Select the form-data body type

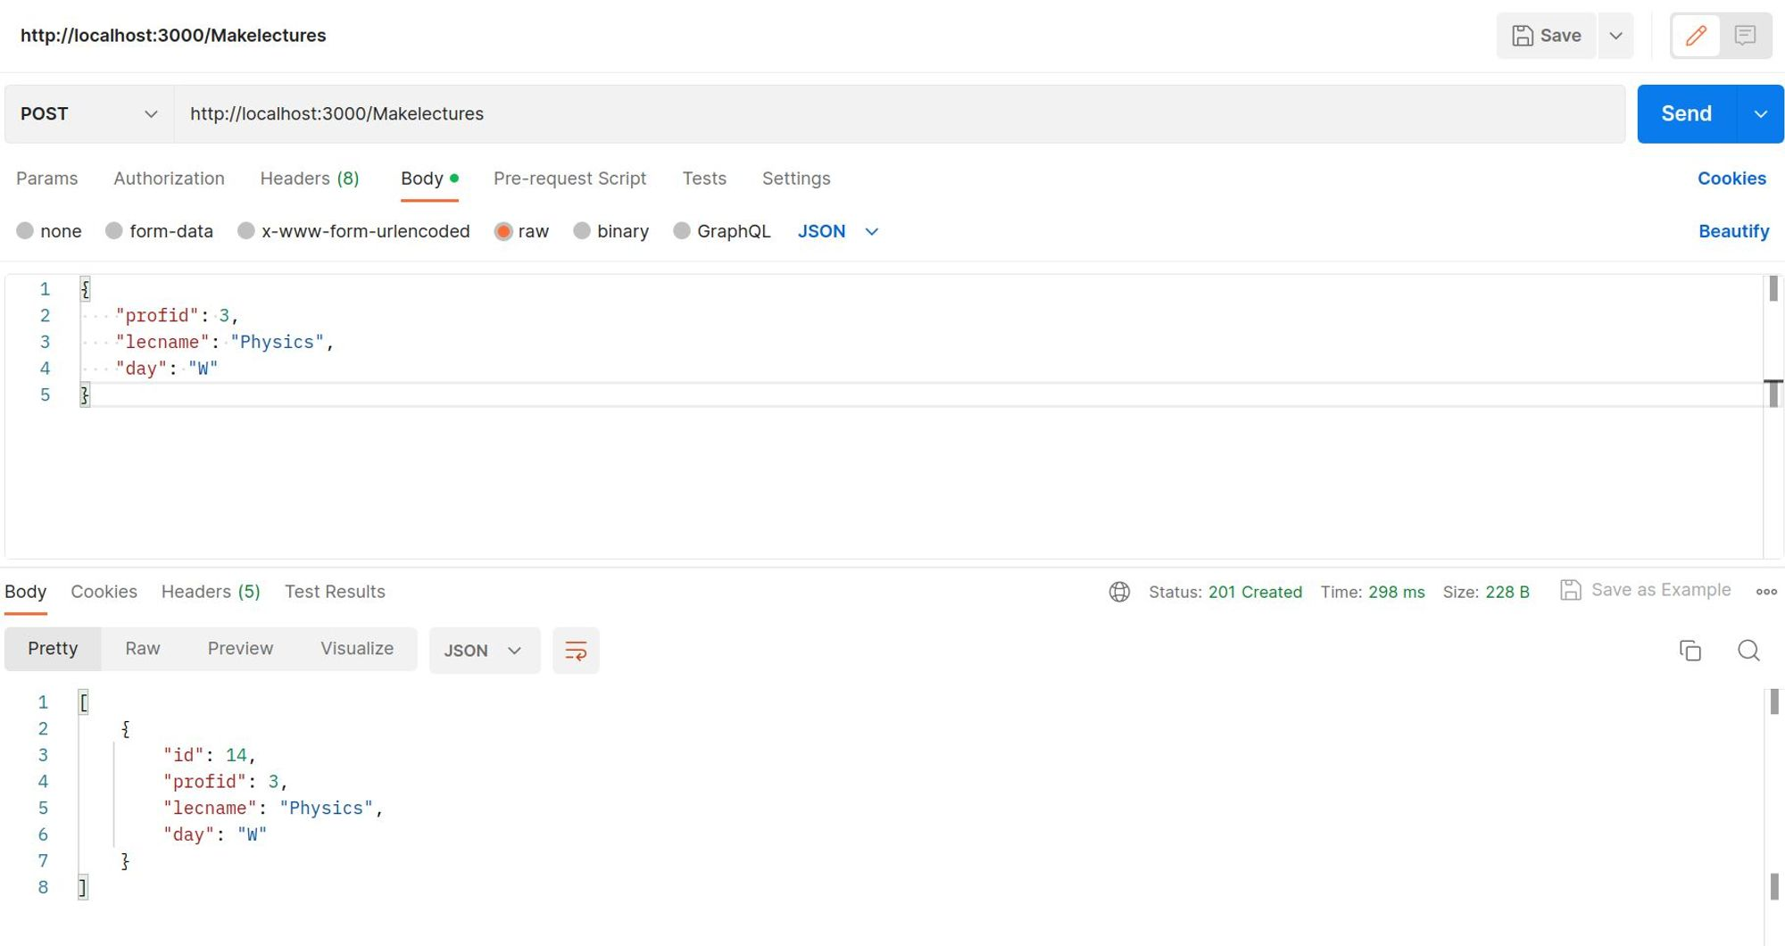coord(159,231)
